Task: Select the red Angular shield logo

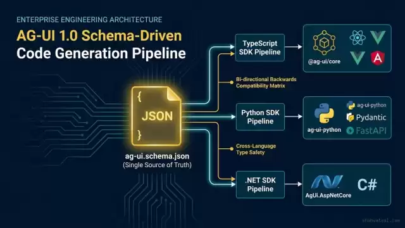Action: pyautogui.click(x=378, y=58)
